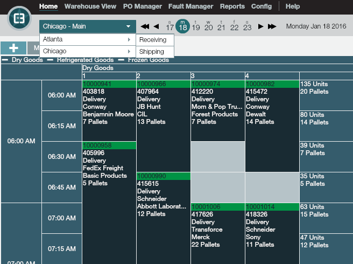The height and width of the screenshot is (264, 353).
Task: Expand the Atlanta submenu arrow
Action: coord(129,39)
